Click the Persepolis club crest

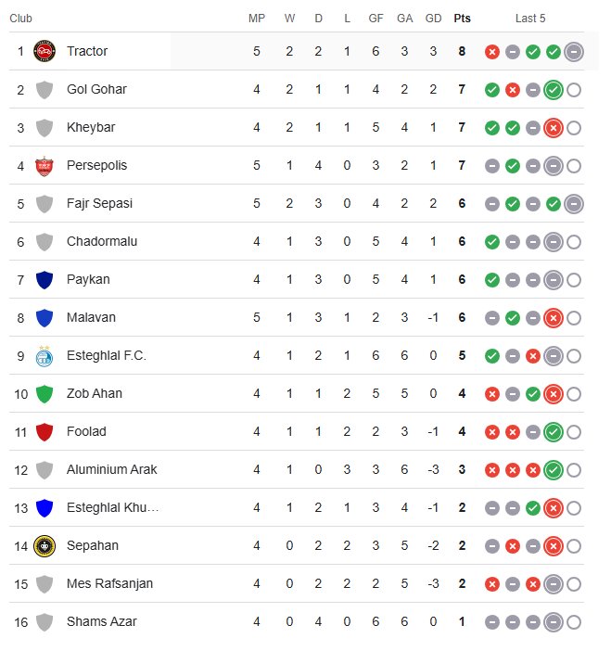click(x=44, y=165)
